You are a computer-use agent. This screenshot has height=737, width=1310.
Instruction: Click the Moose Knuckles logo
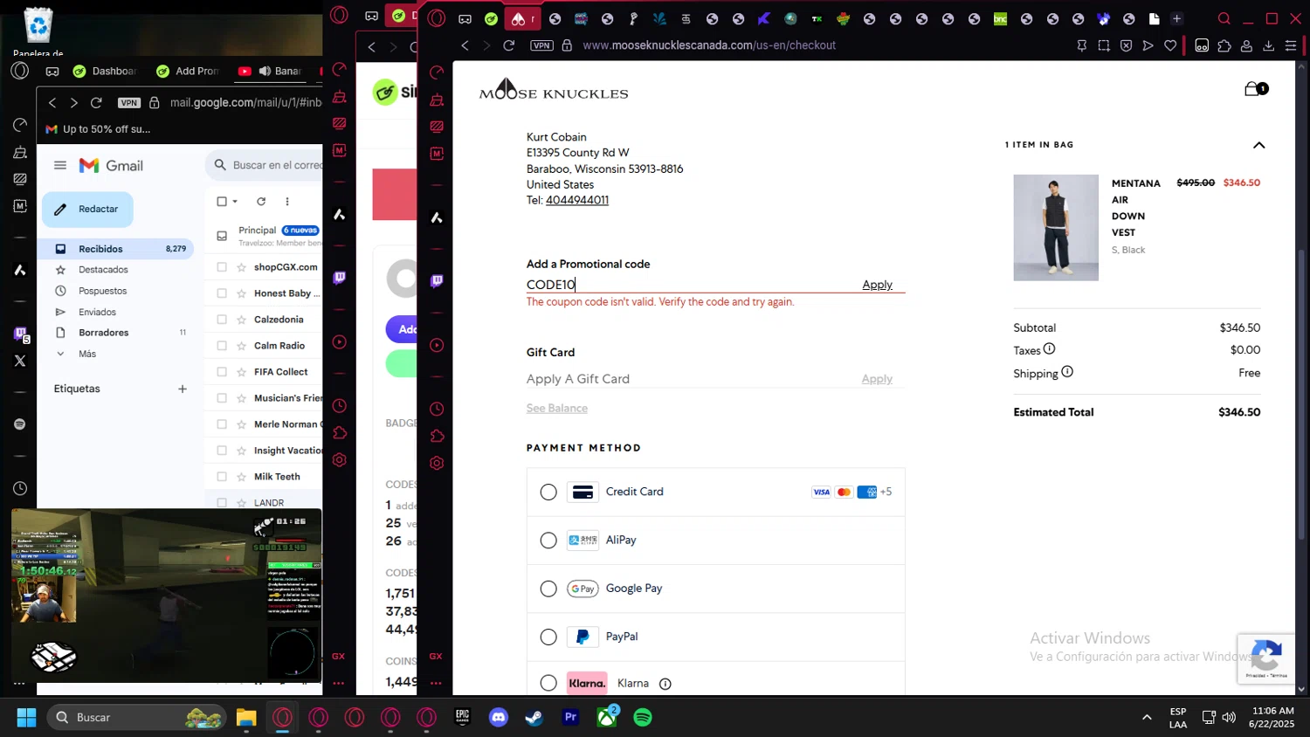point(554,90)
